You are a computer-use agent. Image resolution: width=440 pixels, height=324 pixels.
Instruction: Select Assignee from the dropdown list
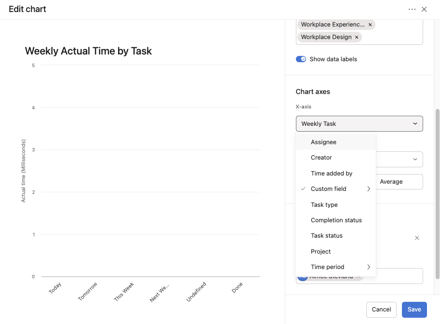click(x=323, y=142)
